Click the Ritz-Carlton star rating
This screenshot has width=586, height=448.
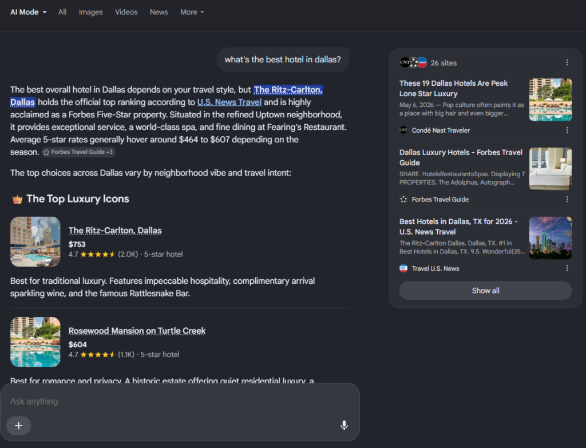[x=97, y=254]
